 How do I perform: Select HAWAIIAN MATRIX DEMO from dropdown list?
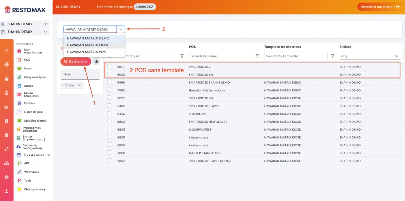pos(94,38)
